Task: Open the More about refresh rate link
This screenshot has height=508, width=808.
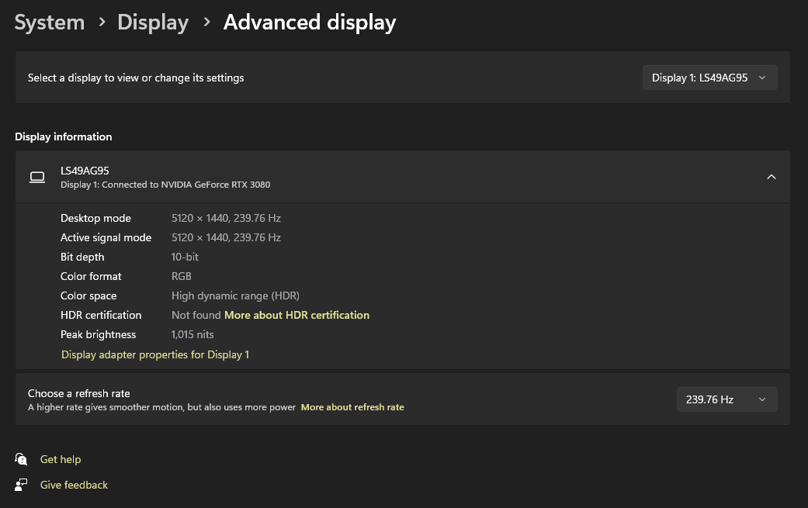Action: (x=352, y=407)
